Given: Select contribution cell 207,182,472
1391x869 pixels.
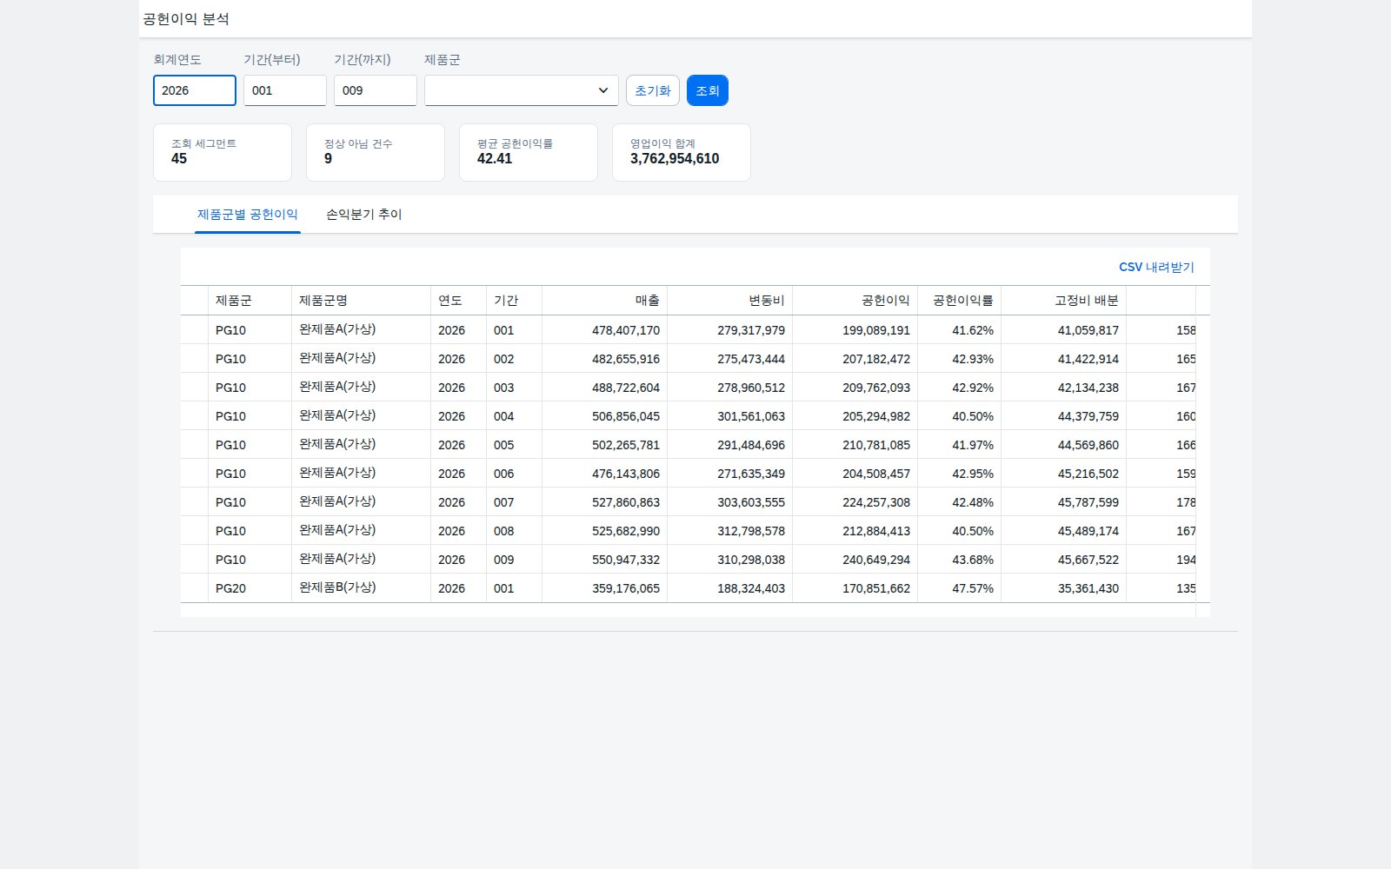Looking at the screenshot, I should point(855,359).
